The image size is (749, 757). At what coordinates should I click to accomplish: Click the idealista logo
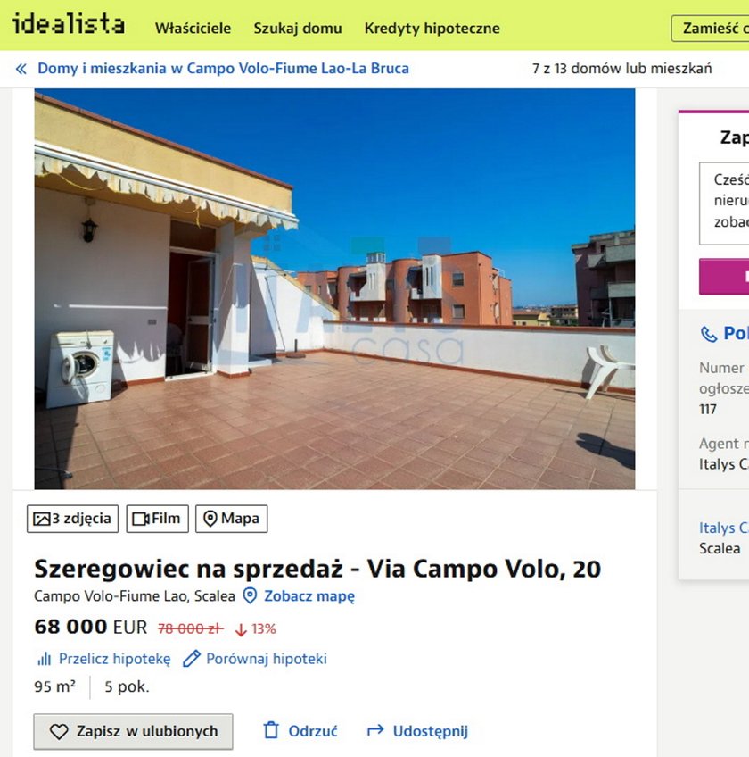pos(69,24)
